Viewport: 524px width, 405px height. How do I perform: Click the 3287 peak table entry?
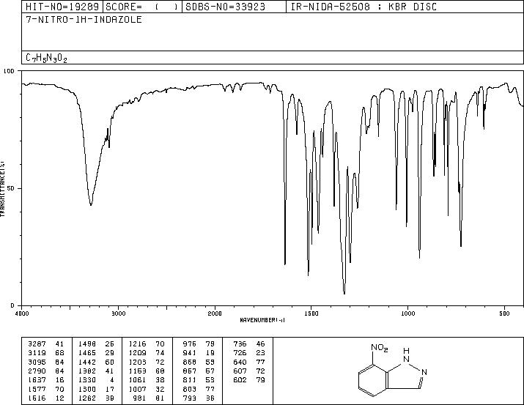click(46, 344)
